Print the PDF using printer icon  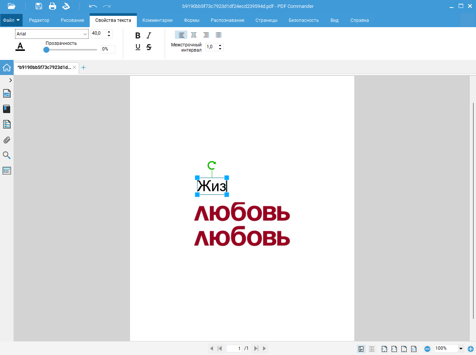click(52, 6)
